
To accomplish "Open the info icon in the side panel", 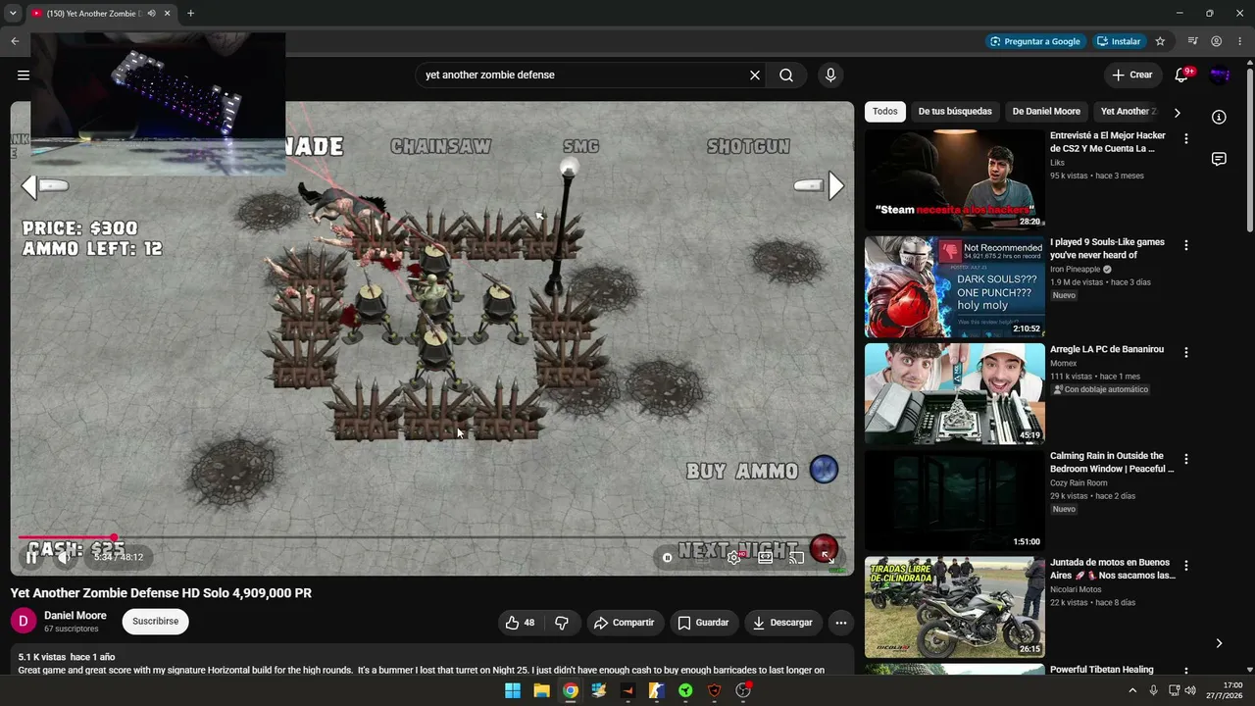I will (1219, 117).
